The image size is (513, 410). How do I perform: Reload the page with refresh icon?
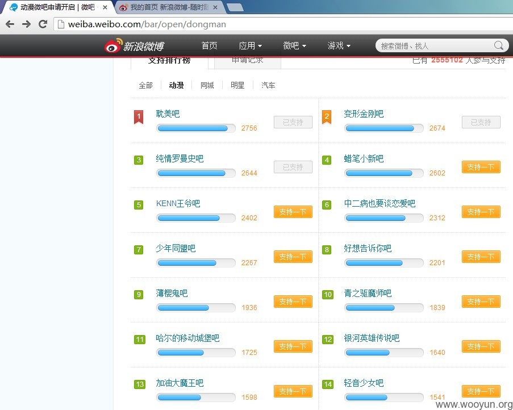point(43,24)
